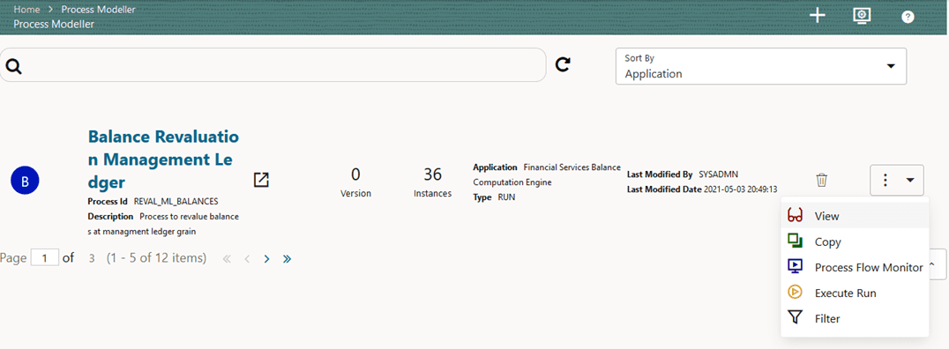Screen dimensions: 949x349
Task: Click the Instances count 36
Action: click(x=432, y=174)
